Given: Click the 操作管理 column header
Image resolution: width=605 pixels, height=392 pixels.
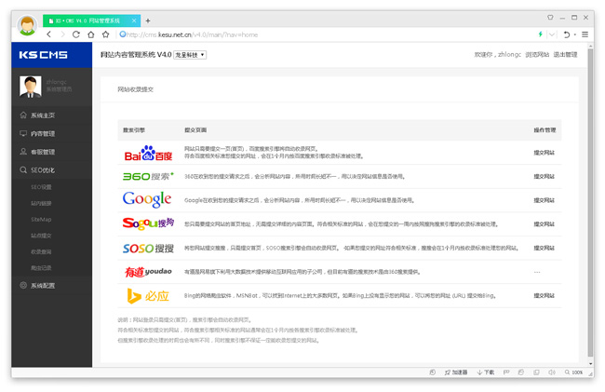Looking at the screenshot, I should pyautogui.click(x=544, y=130).
